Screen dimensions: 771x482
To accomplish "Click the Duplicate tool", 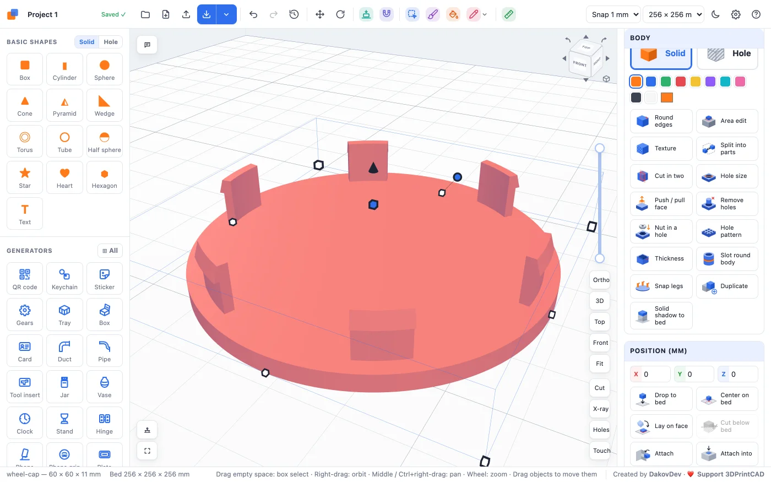I will 727,286.
